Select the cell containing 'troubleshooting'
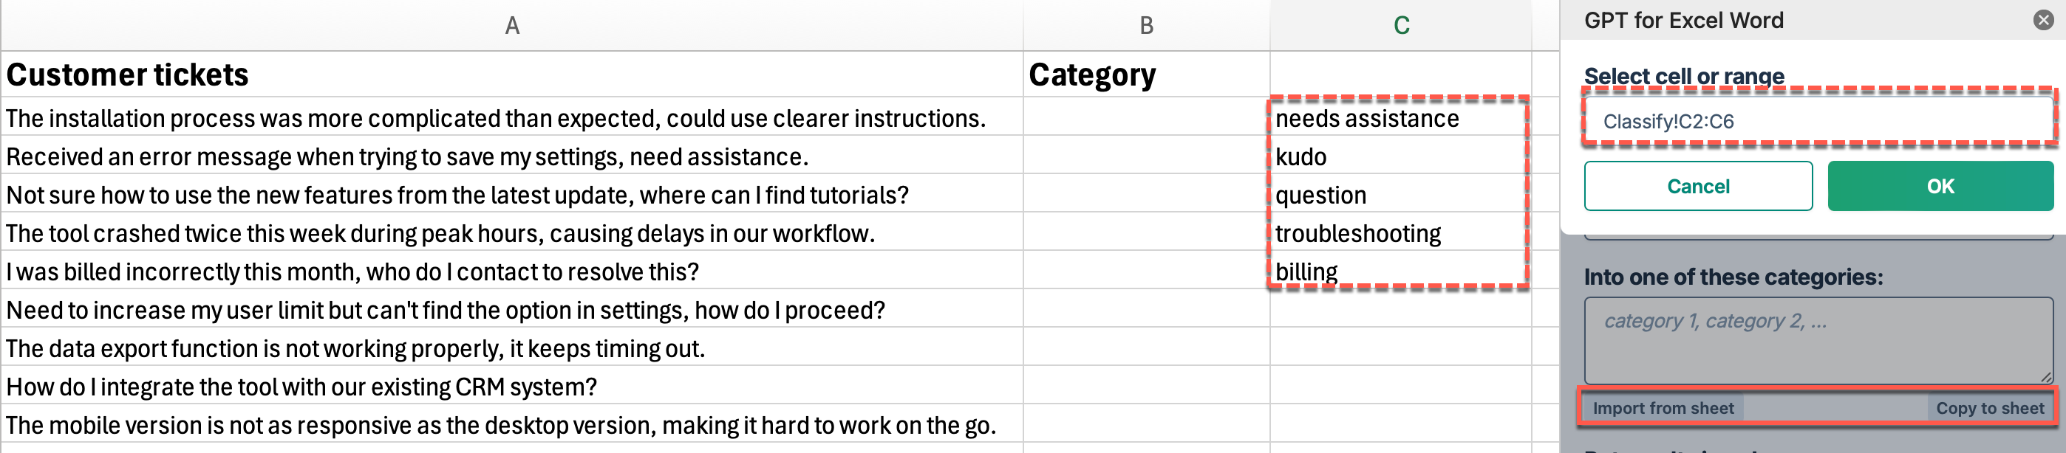2066x453 pixels. 1400,233
